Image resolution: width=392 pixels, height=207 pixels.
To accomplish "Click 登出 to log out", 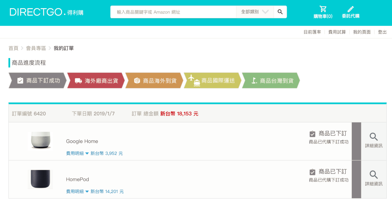I will (x=382, y=32).
